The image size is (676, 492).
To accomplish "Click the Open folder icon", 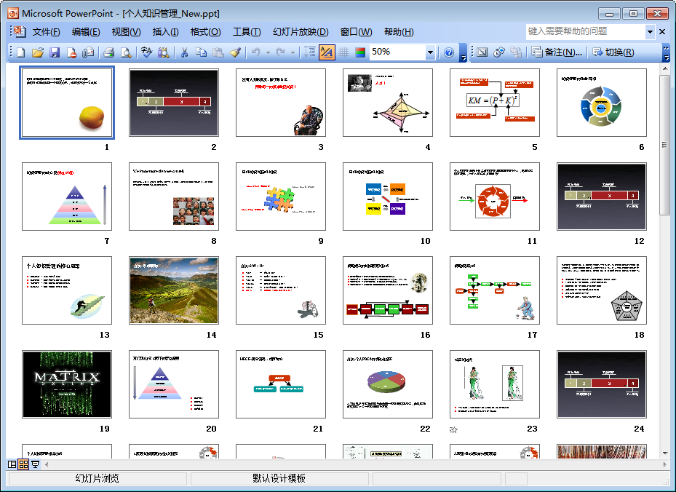I will [38, 52].
